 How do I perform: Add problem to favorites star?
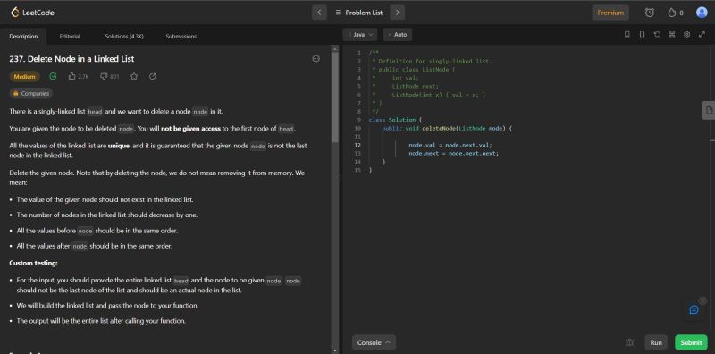[x=134, y=76]
